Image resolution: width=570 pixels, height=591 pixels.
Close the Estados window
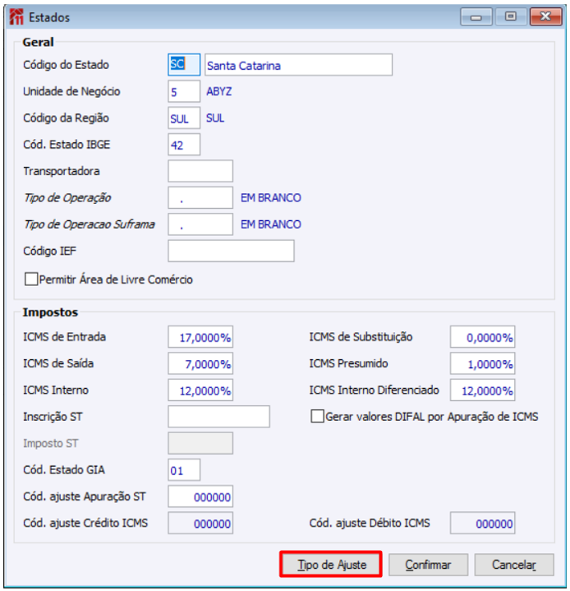coord(545,16)
